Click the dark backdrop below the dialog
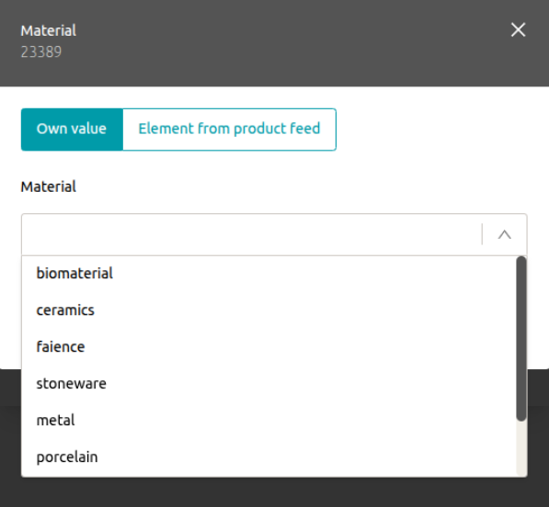 click(274, 492)
